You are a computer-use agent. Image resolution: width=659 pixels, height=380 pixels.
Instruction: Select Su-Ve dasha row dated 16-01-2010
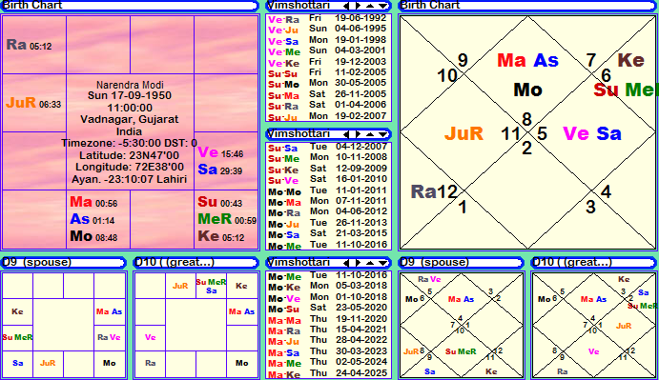click(x=327, y=180)
